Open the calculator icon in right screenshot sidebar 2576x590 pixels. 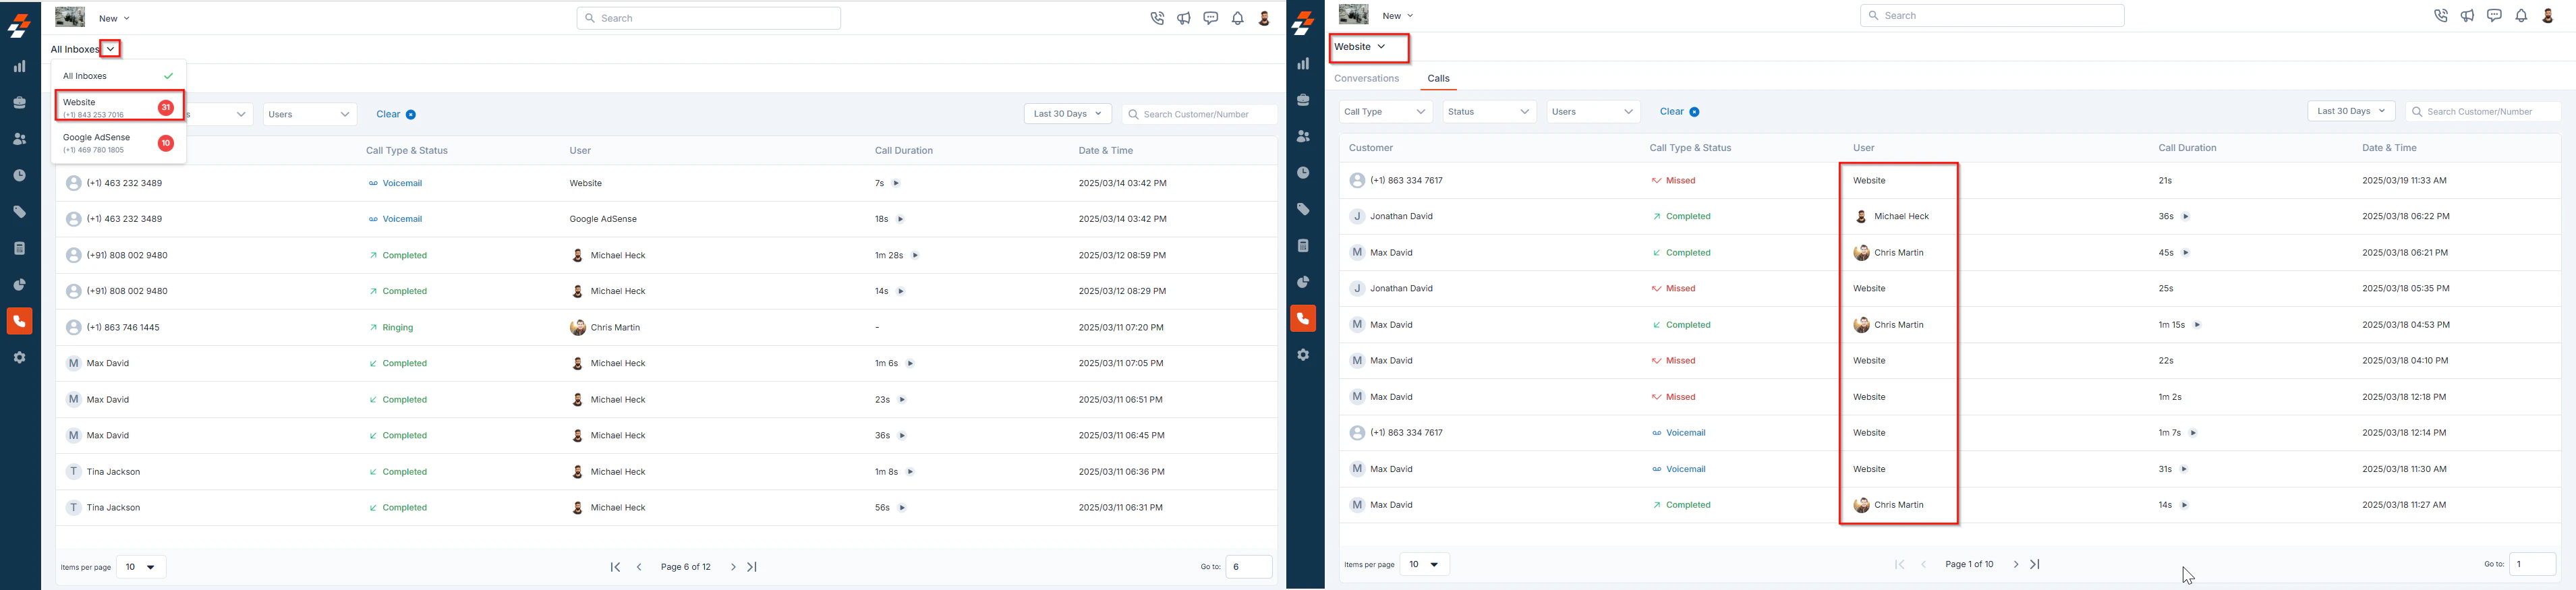[1303, 246]
